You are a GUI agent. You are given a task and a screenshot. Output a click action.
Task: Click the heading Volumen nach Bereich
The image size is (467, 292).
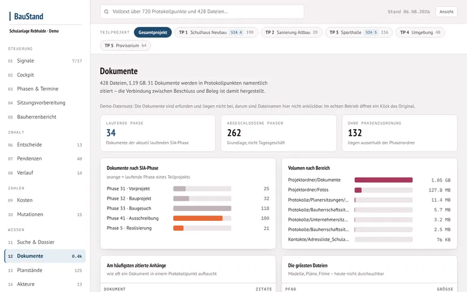[309, 168]
